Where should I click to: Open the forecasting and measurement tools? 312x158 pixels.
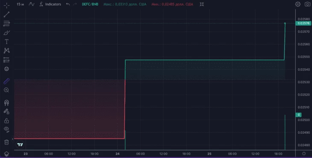pos(6,60)
